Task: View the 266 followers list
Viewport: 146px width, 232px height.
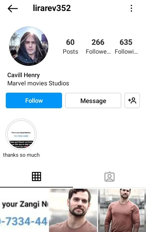Action: click(98, 46)
